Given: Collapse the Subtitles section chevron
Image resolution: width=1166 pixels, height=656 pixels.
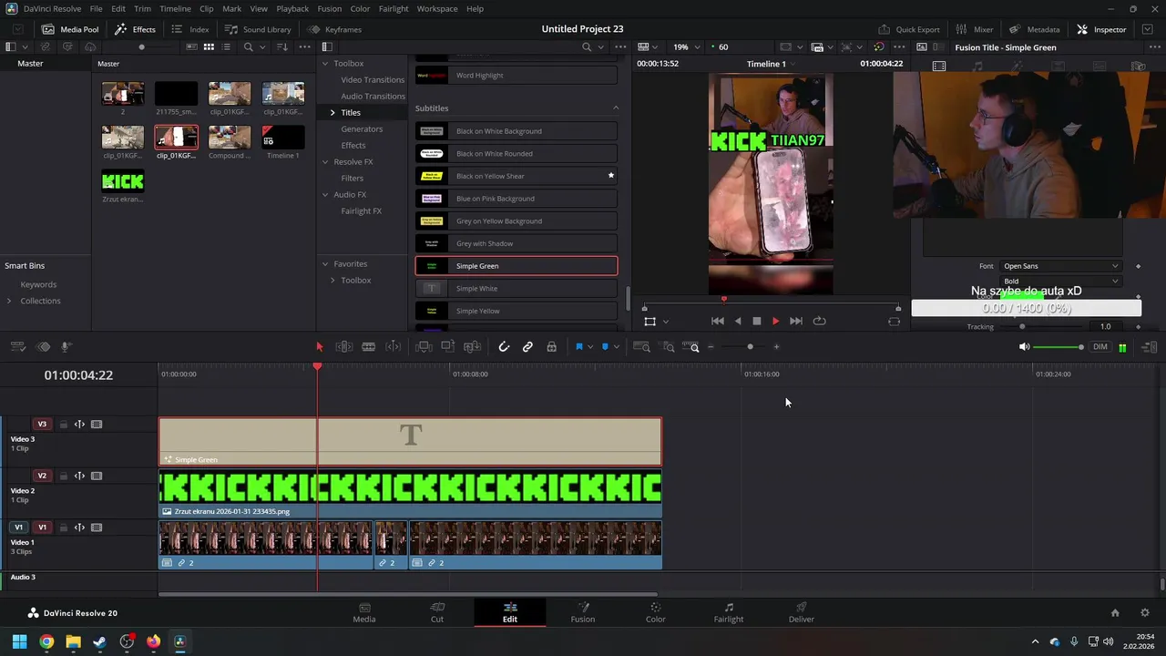Looking at the screenshot, I should [615, 108].
